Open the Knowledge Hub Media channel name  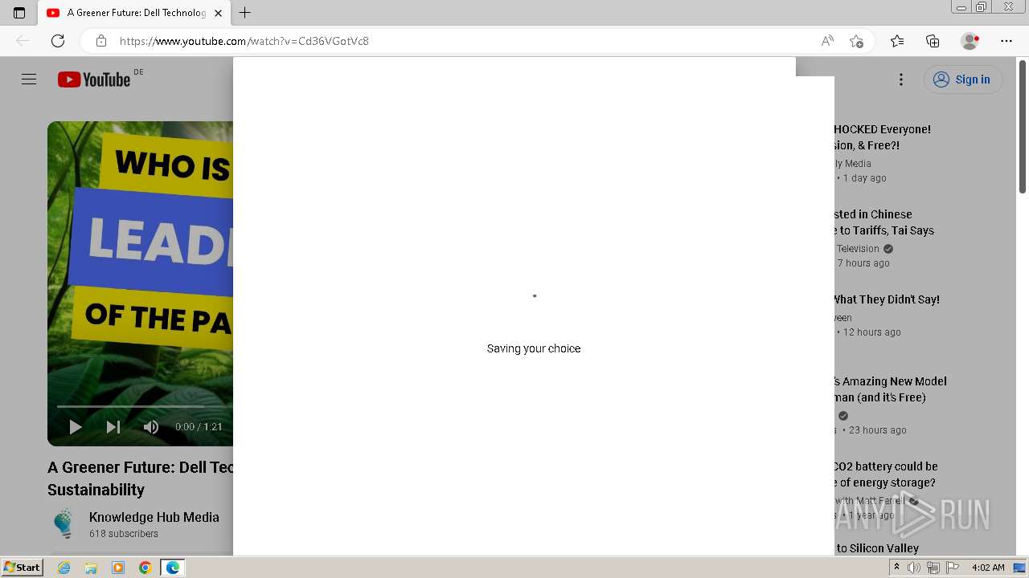[154, 517]
